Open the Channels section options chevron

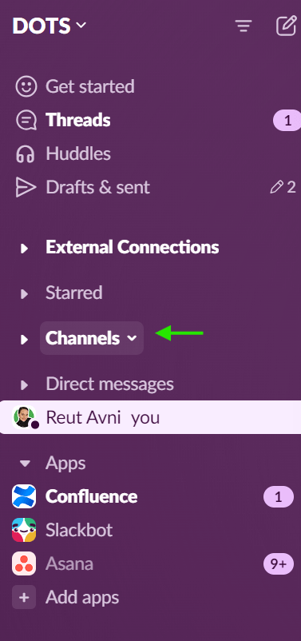click(x=132, y=339)
